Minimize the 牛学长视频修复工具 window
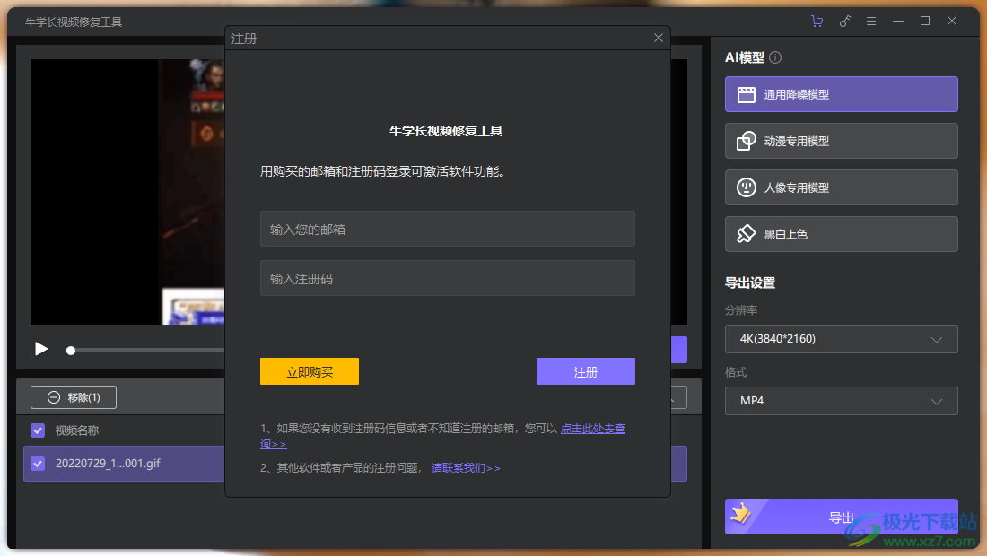Screen dimensions: 987x556 pyautogui.click(x=898, y=22)
